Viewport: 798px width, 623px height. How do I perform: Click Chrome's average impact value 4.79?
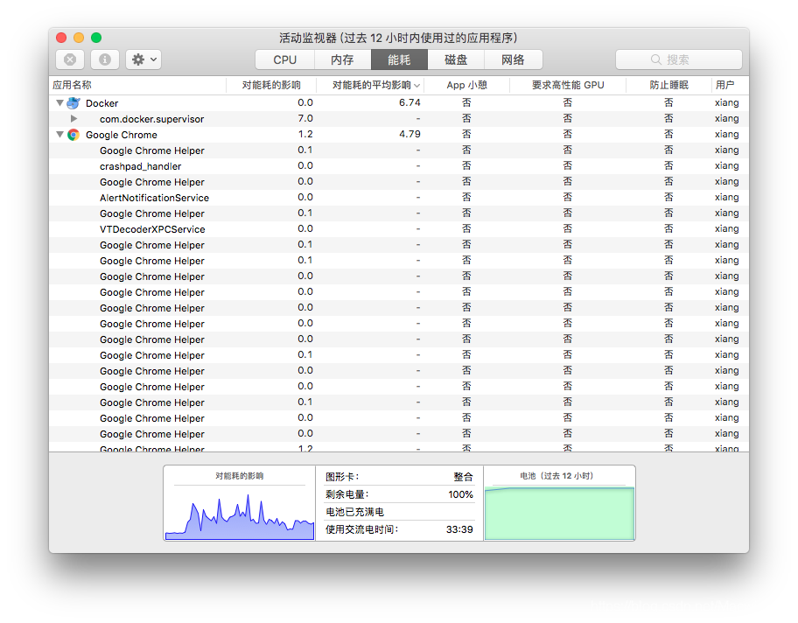[x=409, y=135]
